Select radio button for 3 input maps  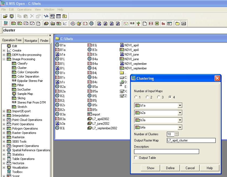[x=158, y=97]
